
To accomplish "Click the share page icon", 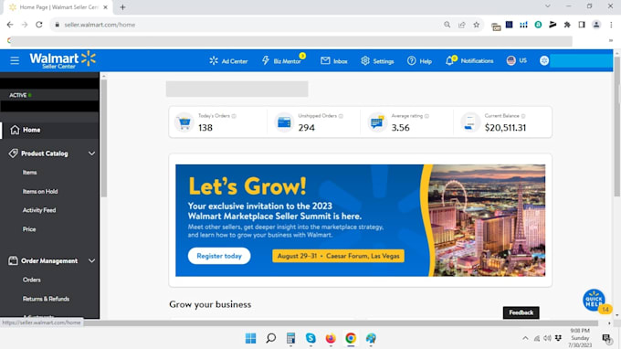I will point(462,25).
